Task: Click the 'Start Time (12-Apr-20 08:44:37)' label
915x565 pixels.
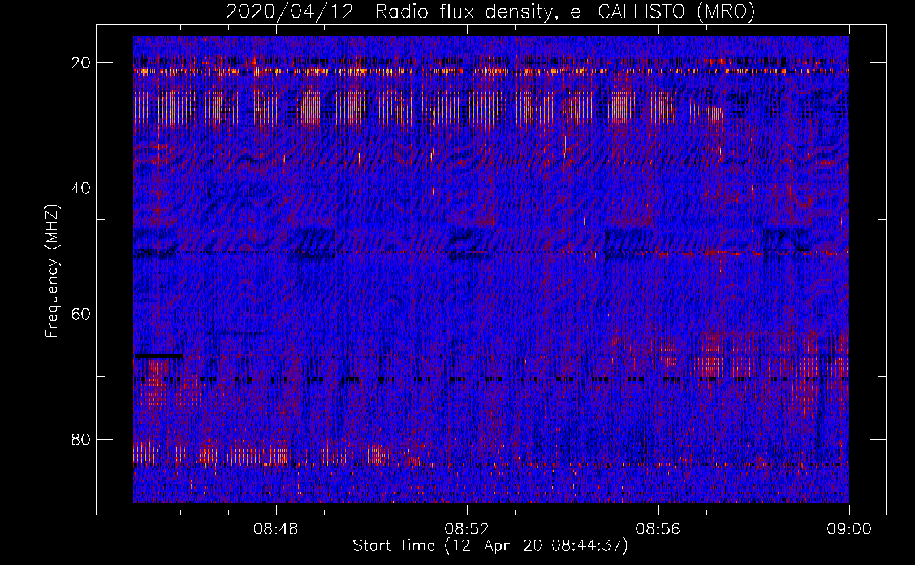Action: click(490, 546)
